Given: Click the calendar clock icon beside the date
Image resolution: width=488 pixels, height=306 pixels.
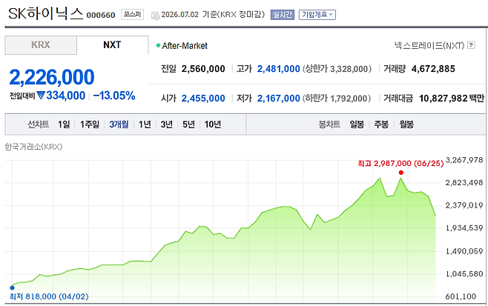Looking at the screenshot, I should [155, 16].
